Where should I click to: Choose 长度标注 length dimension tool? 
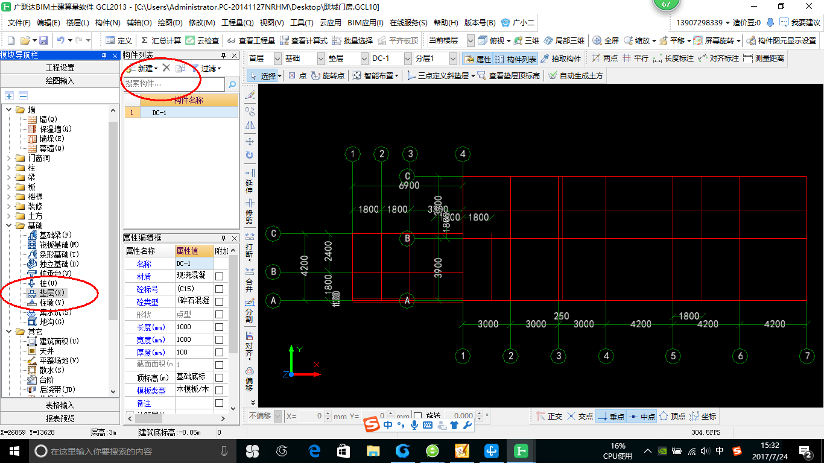pyautogui.click(x=673, y=58)
